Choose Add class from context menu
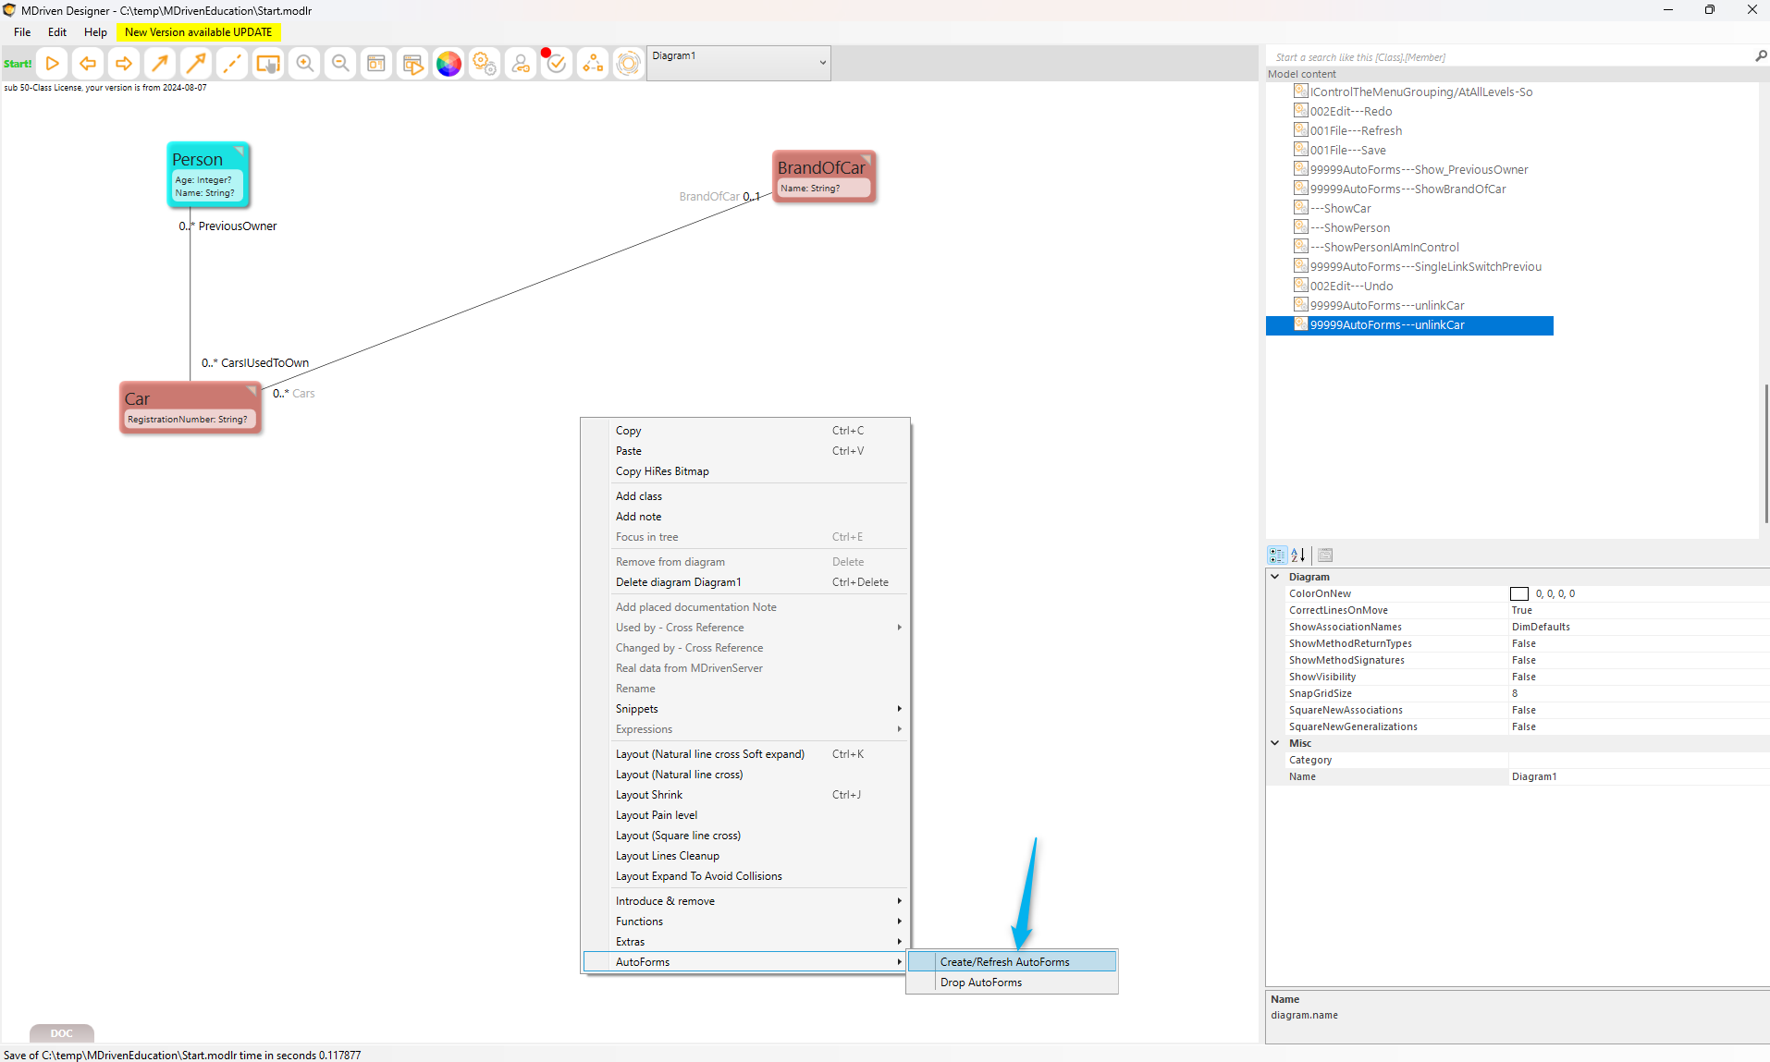The height and width of the screenshot is (1062, 1770). pos(639,496)
